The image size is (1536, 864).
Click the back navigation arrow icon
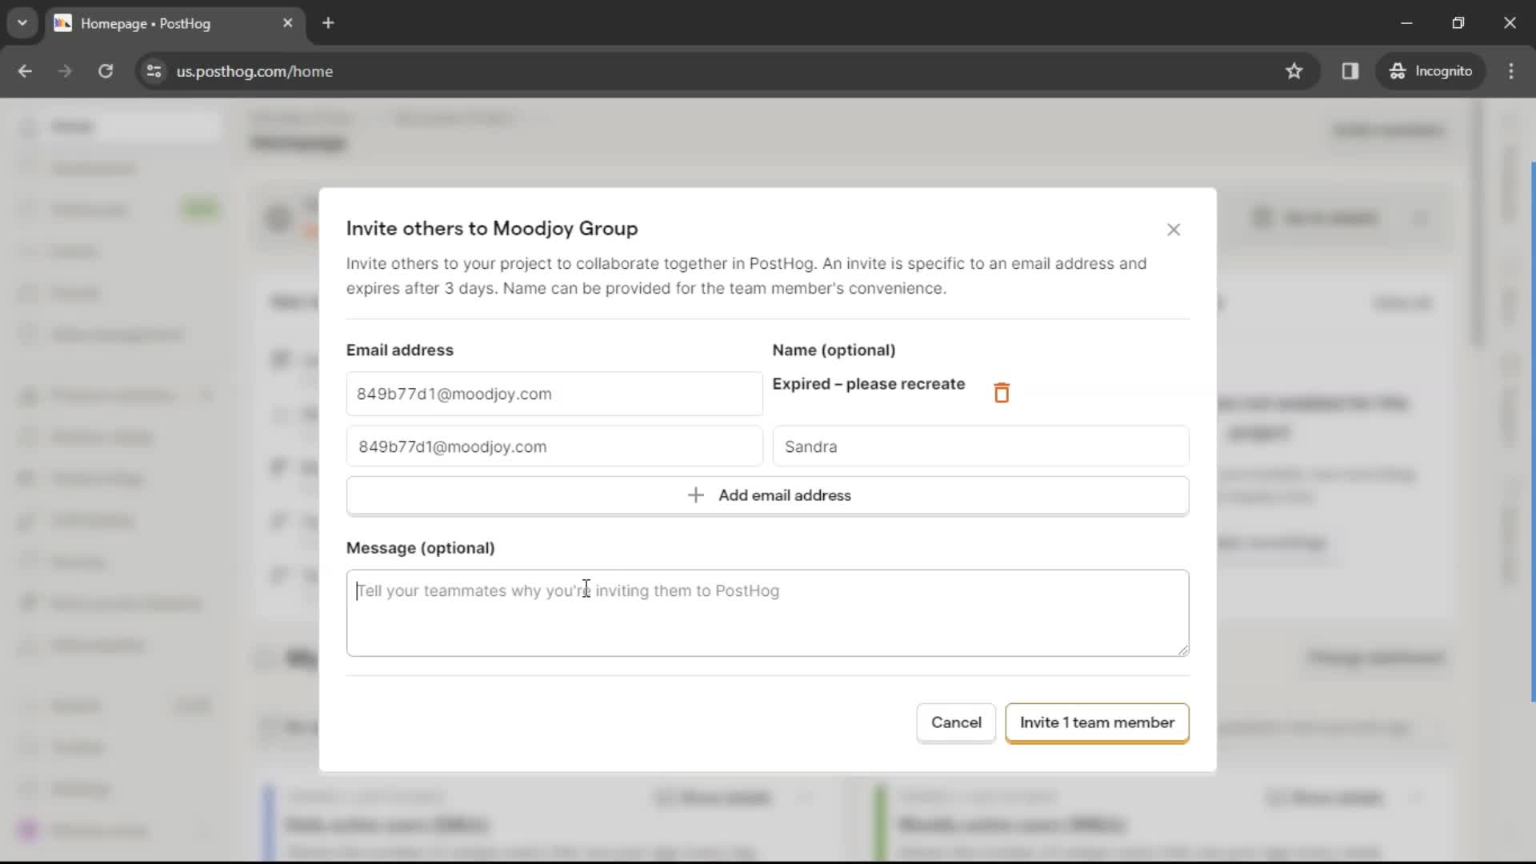(x=26, y=70)
